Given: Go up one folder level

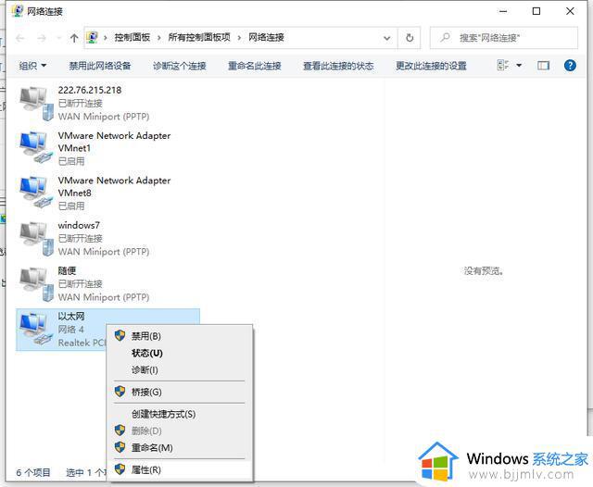Looking at the screenshot, I should pyautogui.click(x=74, y=38).
